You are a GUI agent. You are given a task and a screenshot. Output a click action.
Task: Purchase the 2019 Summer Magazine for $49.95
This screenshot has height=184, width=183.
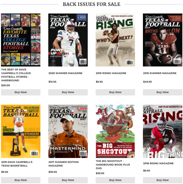[x=163, y=92]
